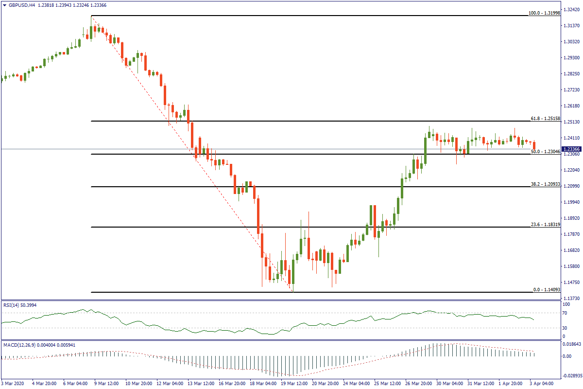
Task: Select the 100.0 Fibonacci label at 1.31998
Action: (x=544, y=13)
